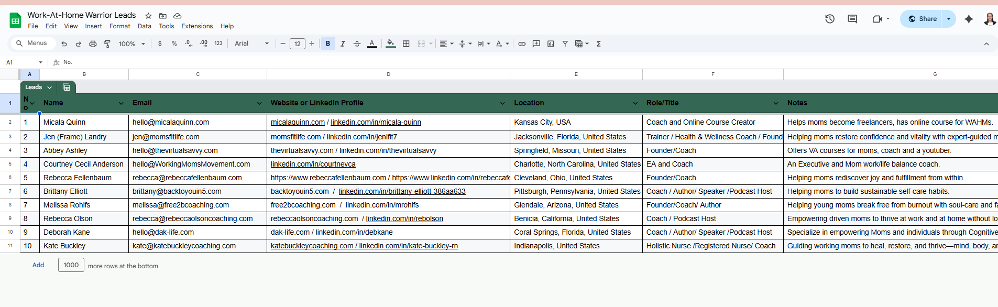998x307 pixels.
Task: Increase font size with plus button
Action: click(312, 44)
